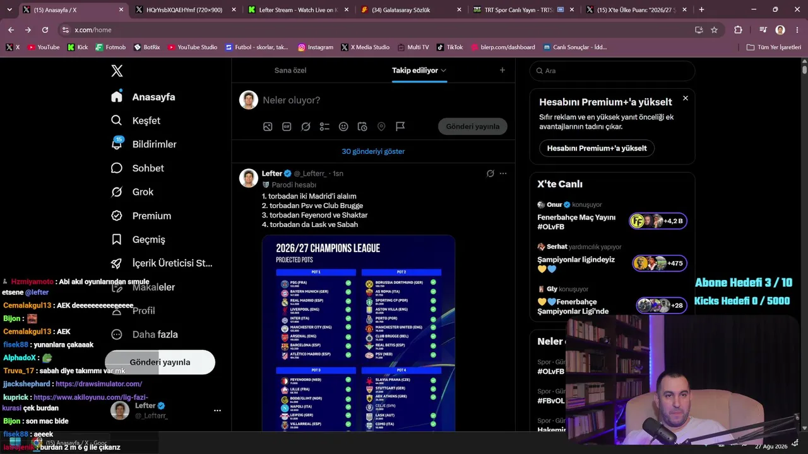Screen dimensions: 808x454
Task: Open Chrome media controls
Action: tap(763, 30)
